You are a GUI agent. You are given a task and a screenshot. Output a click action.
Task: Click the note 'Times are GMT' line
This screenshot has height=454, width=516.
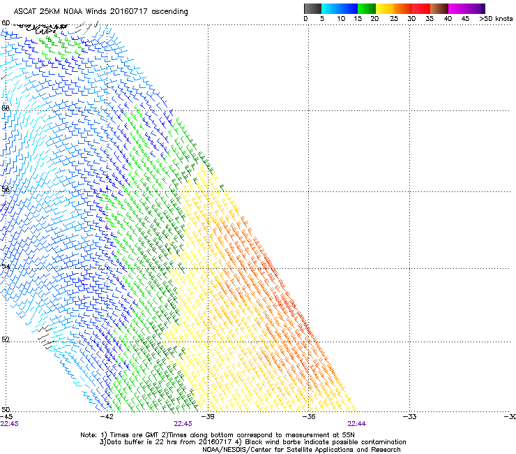(218, 435)
